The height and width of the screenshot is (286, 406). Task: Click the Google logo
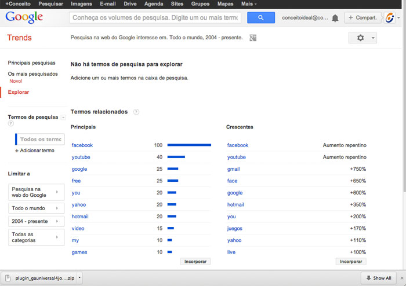(x=24, y=17)
